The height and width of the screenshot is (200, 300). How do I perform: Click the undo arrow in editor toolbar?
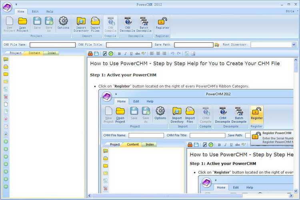pos(172,54)
